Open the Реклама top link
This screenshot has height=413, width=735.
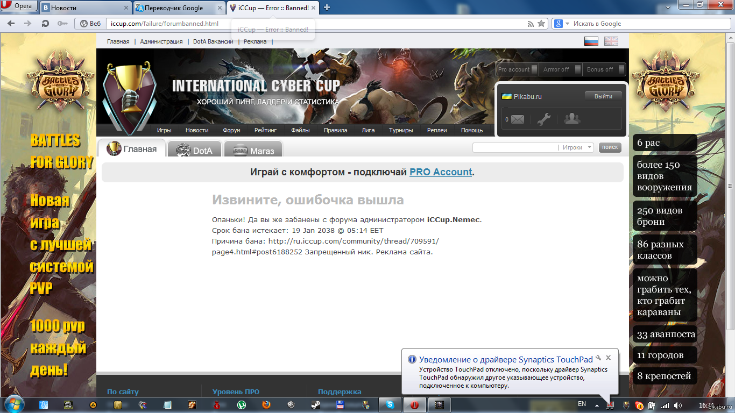[255, 41]
